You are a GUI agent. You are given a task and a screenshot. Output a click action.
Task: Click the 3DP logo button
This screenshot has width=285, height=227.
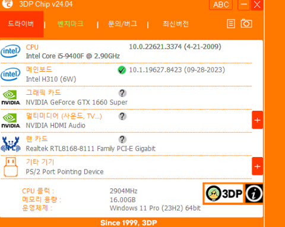click(224, 193)
